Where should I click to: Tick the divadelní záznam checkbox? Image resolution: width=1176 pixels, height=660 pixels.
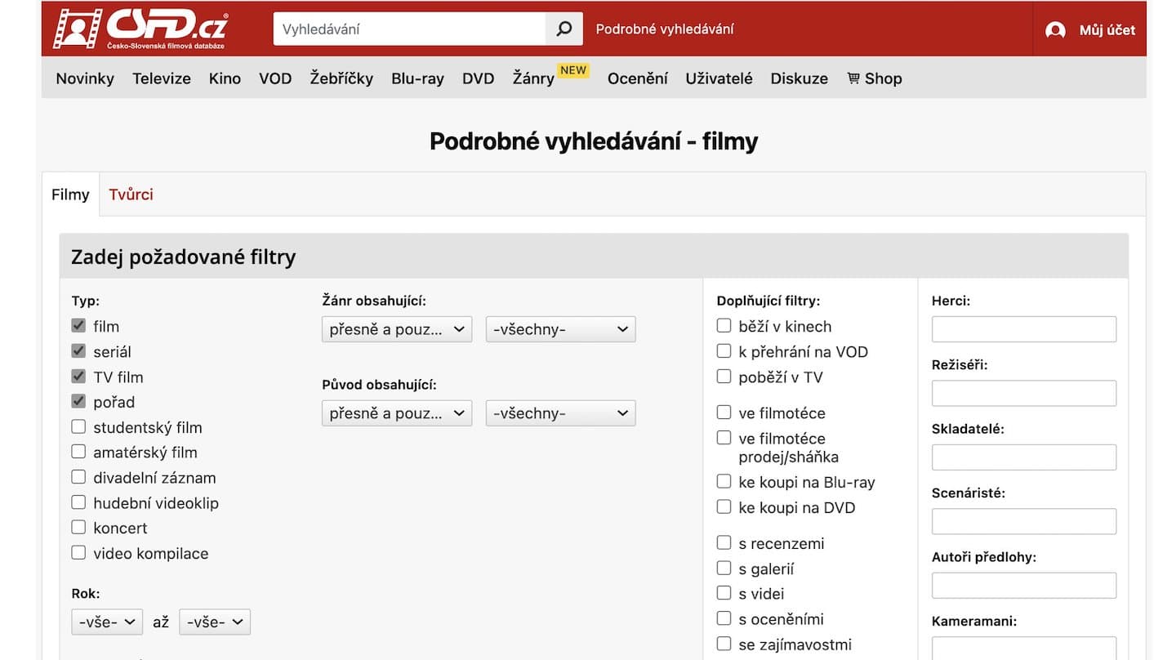point(78,477)
